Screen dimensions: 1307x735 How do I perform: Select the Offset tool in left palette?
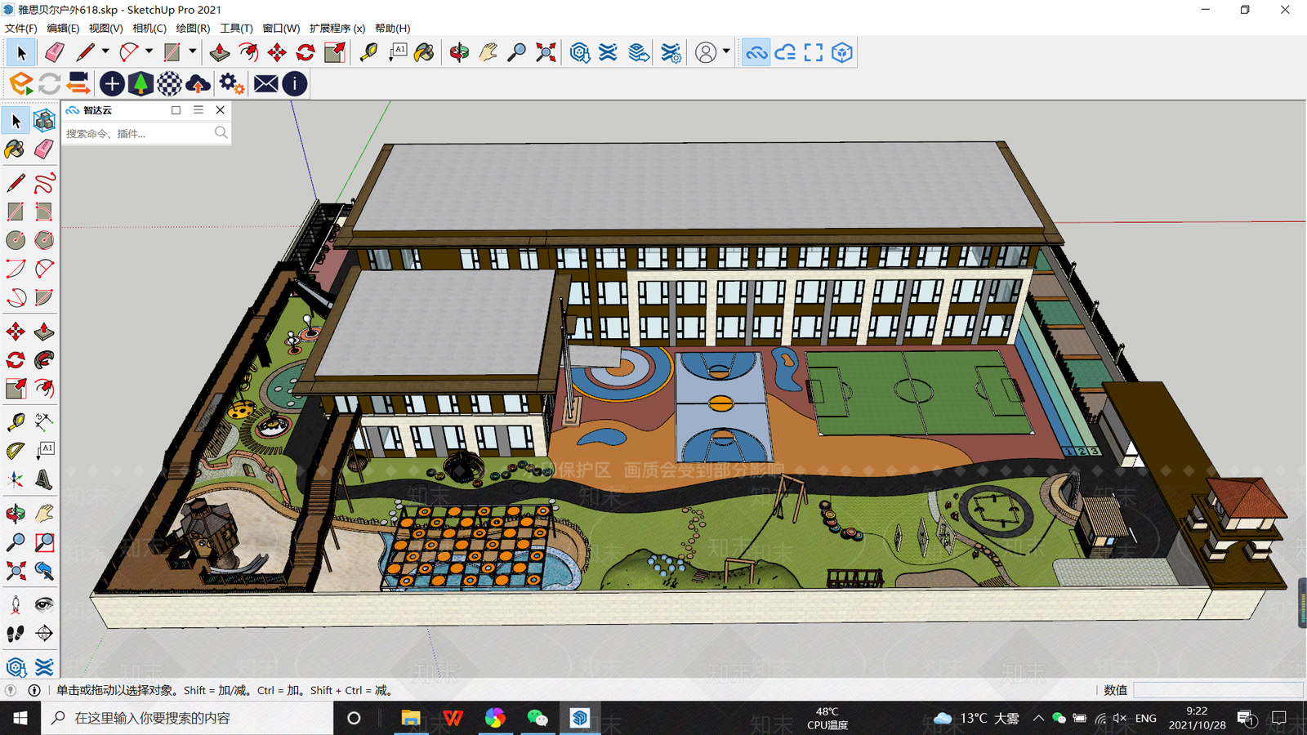click(44, 389)
